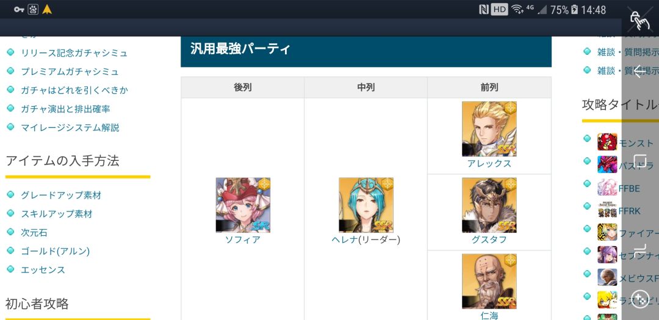Tap the game tools circle icon
Image resolution: width=659 pixels, height=320 pixels.
tap(639, 299)
